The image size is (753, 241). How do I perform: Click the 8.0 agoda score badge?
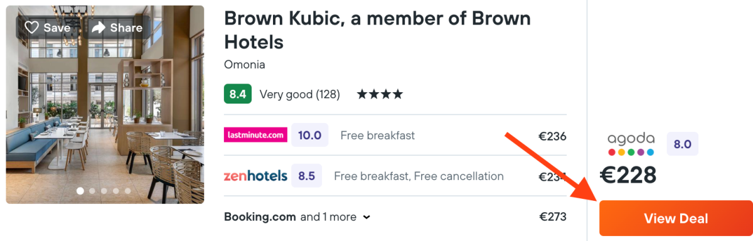point(682,144)
